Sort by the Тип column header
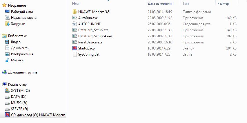247x123 pixels. pyautogui.click(x=186, y=3)
